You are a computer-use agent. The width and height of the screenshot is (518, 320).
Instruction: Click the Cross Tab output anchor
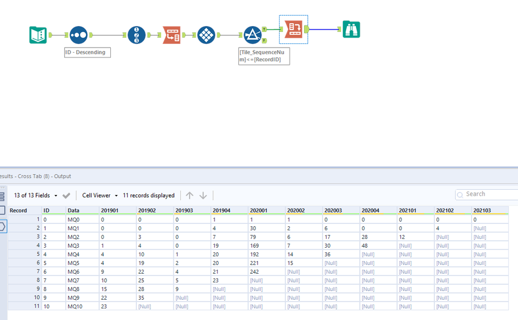tap(307, 30)
